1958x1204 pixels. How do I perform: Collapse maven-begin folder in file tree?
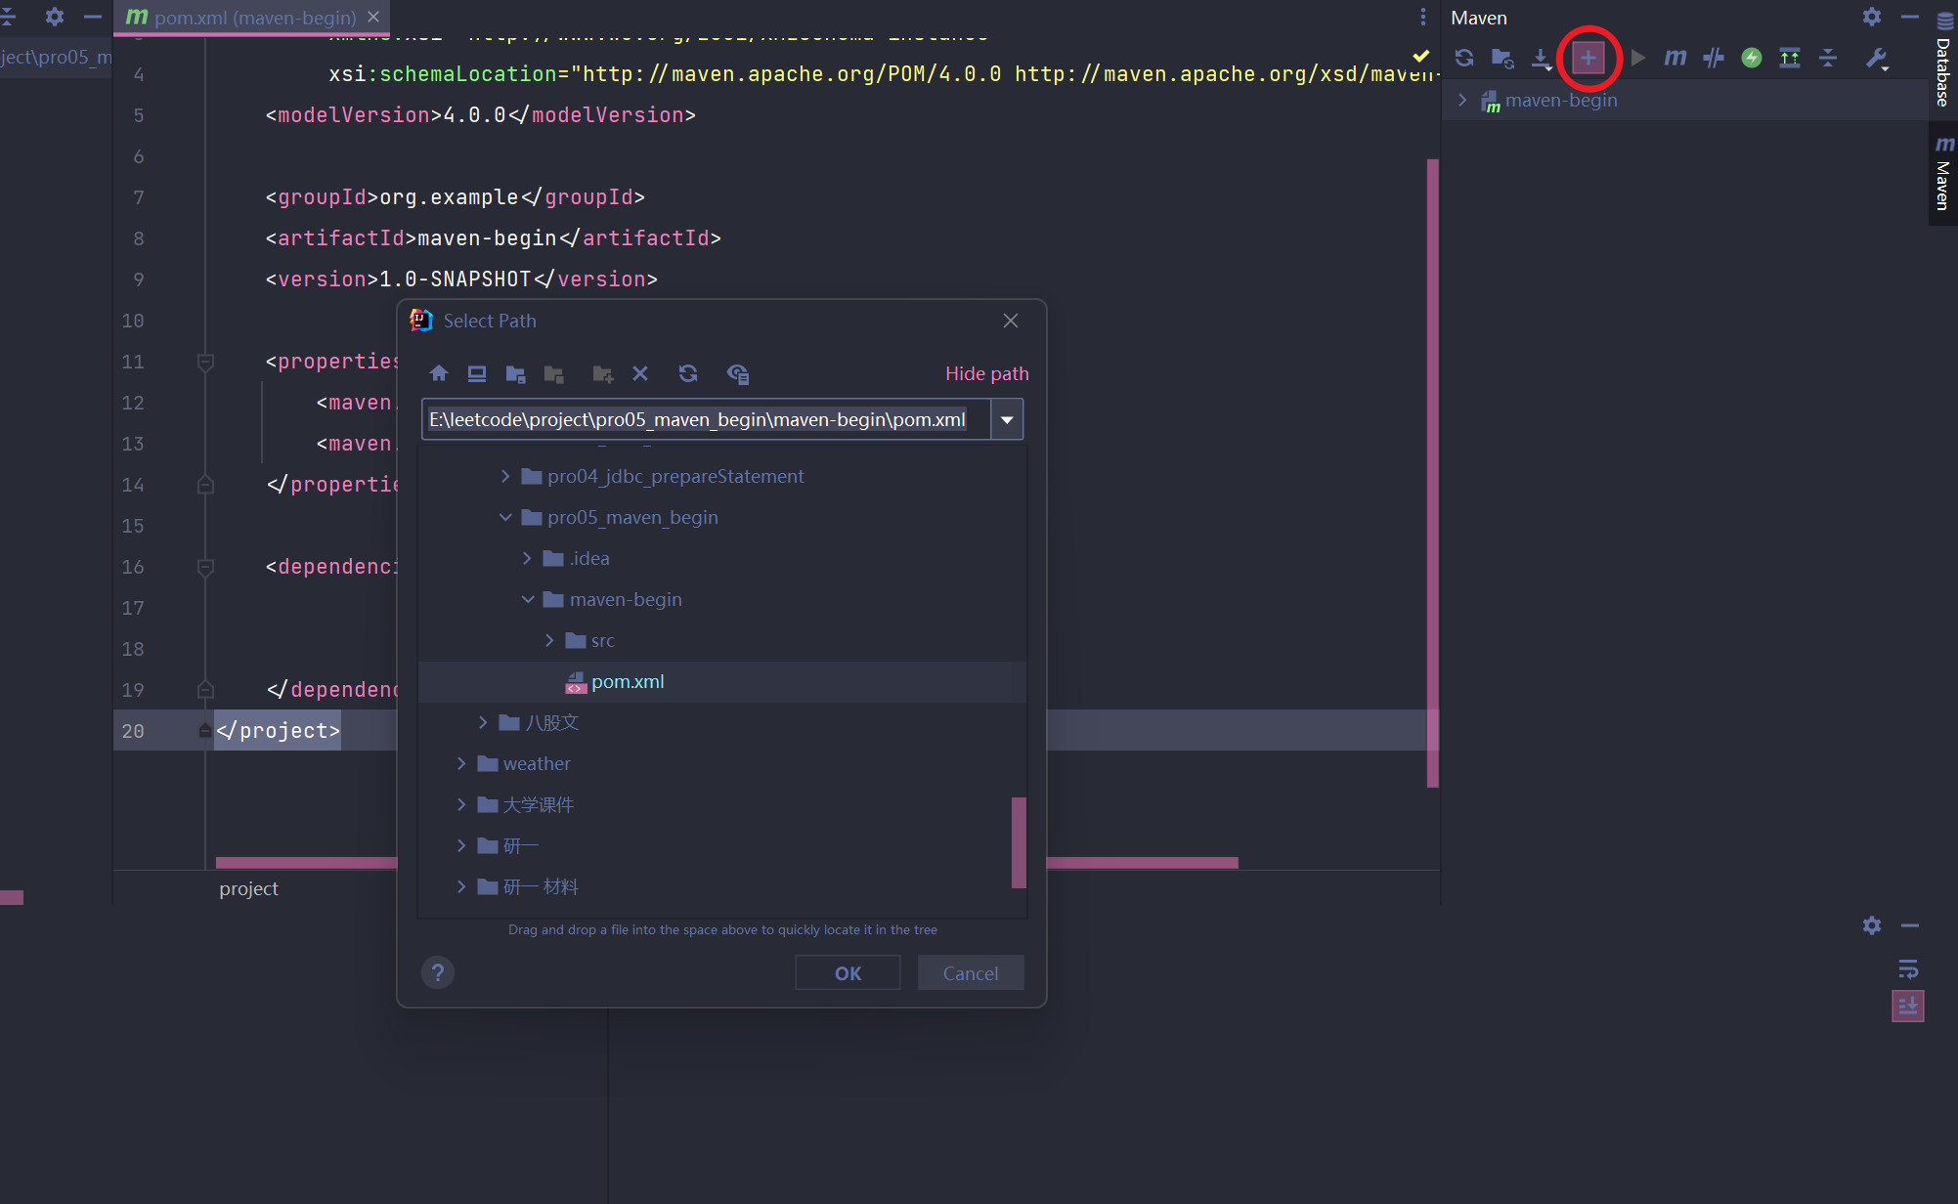point(527,599)
